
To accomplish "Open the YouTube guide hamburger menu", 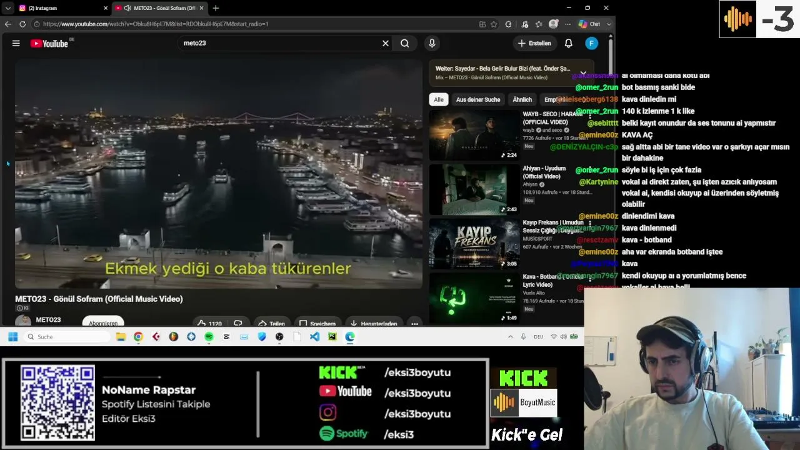I will [16, 43].
